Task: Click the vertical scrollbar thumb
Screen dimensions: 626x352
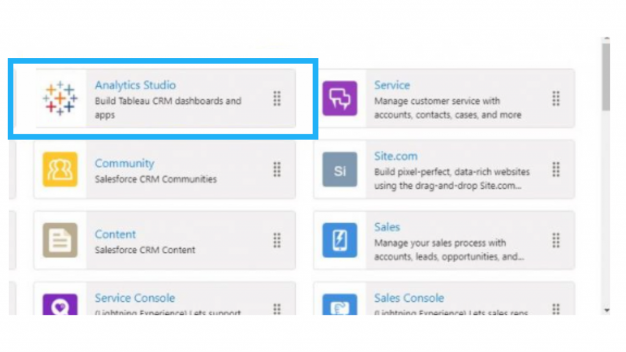Action: point(606,76)
